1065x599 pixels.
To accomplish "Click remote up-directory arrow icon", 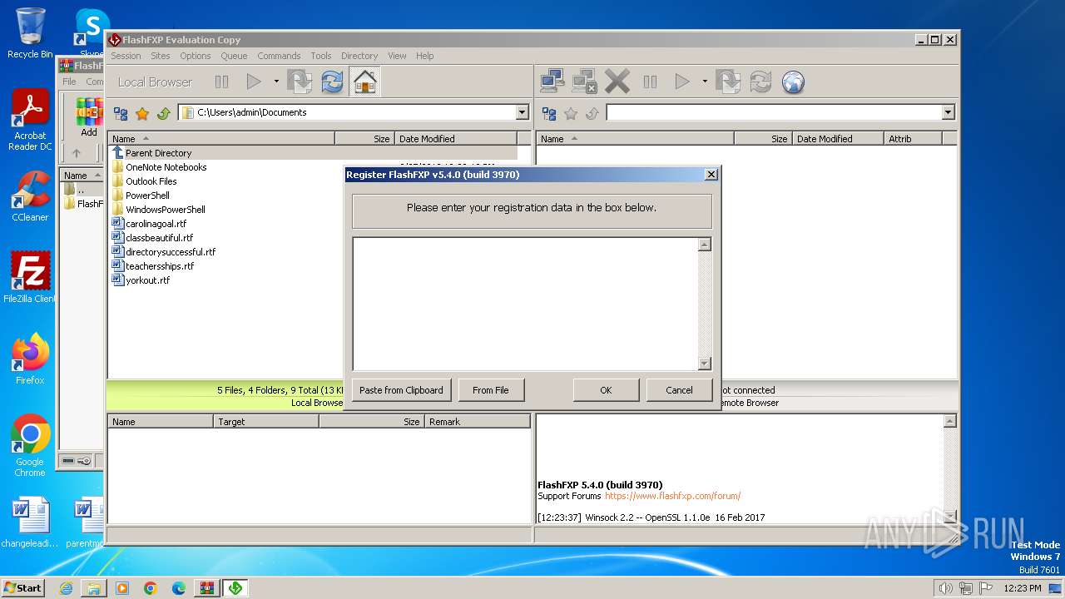I will tap(592, 113).
